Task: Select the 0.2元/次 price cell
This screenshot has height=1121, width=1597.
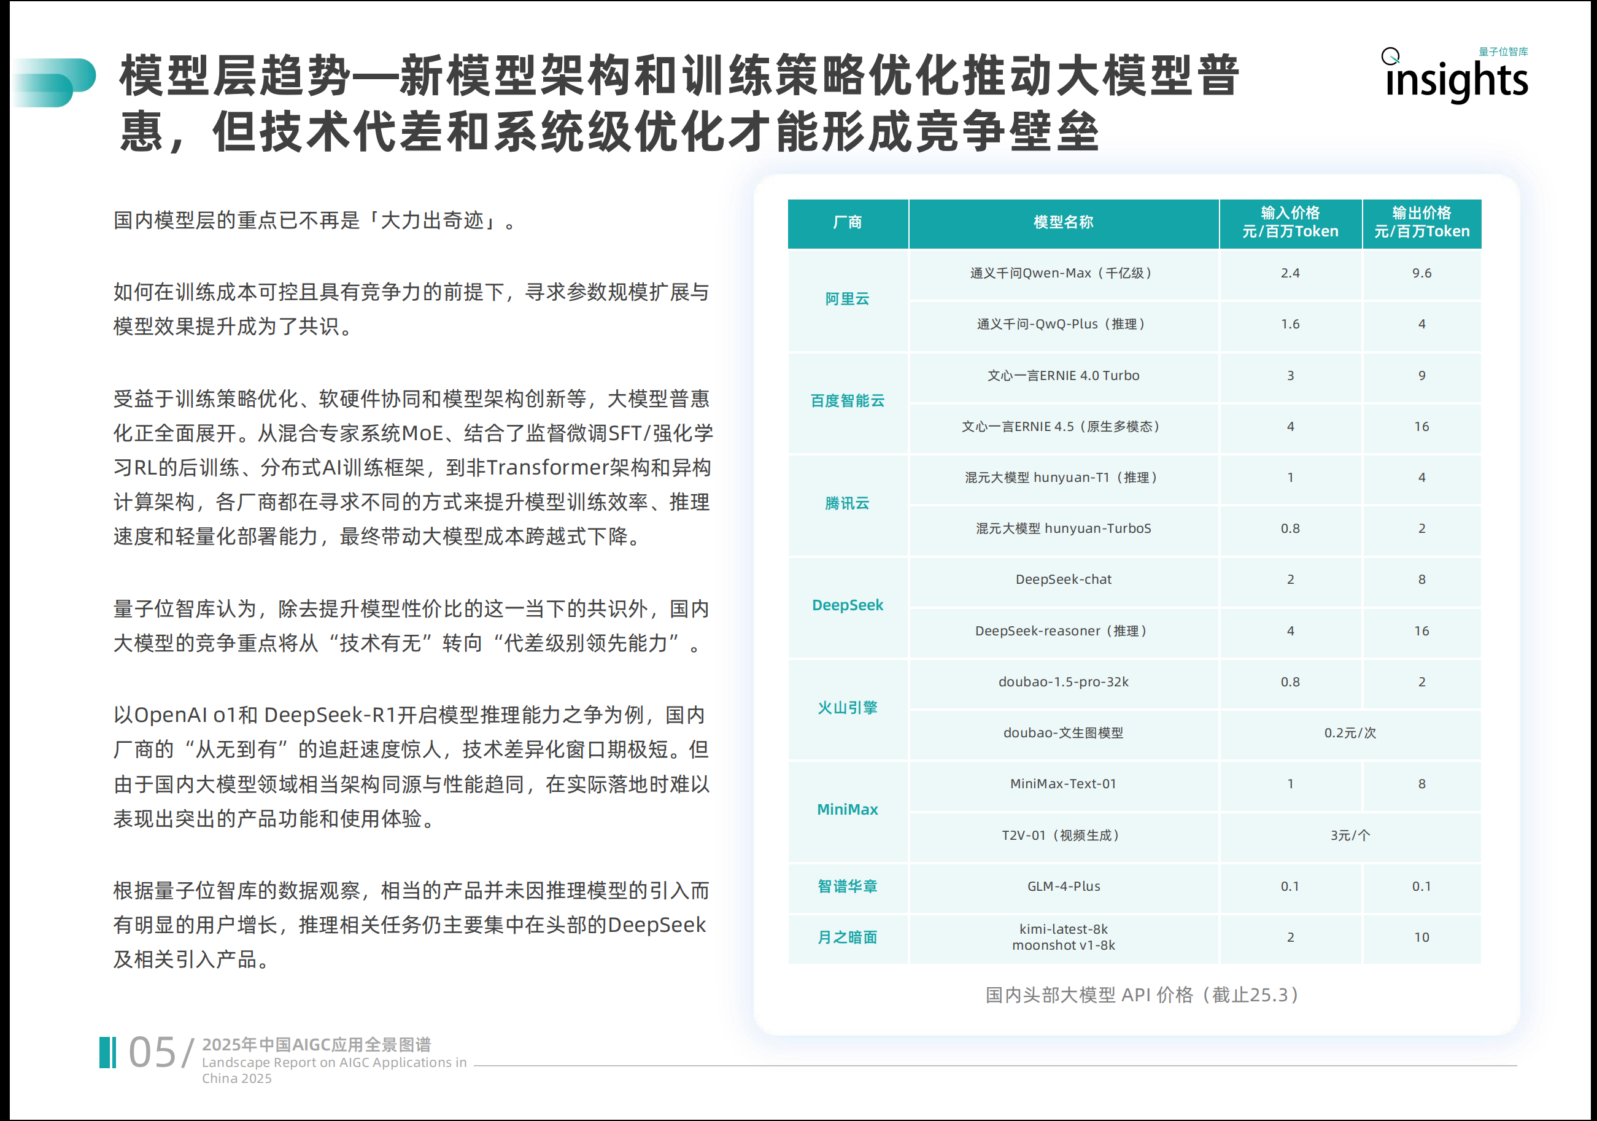Action: tap(1351, 733)
